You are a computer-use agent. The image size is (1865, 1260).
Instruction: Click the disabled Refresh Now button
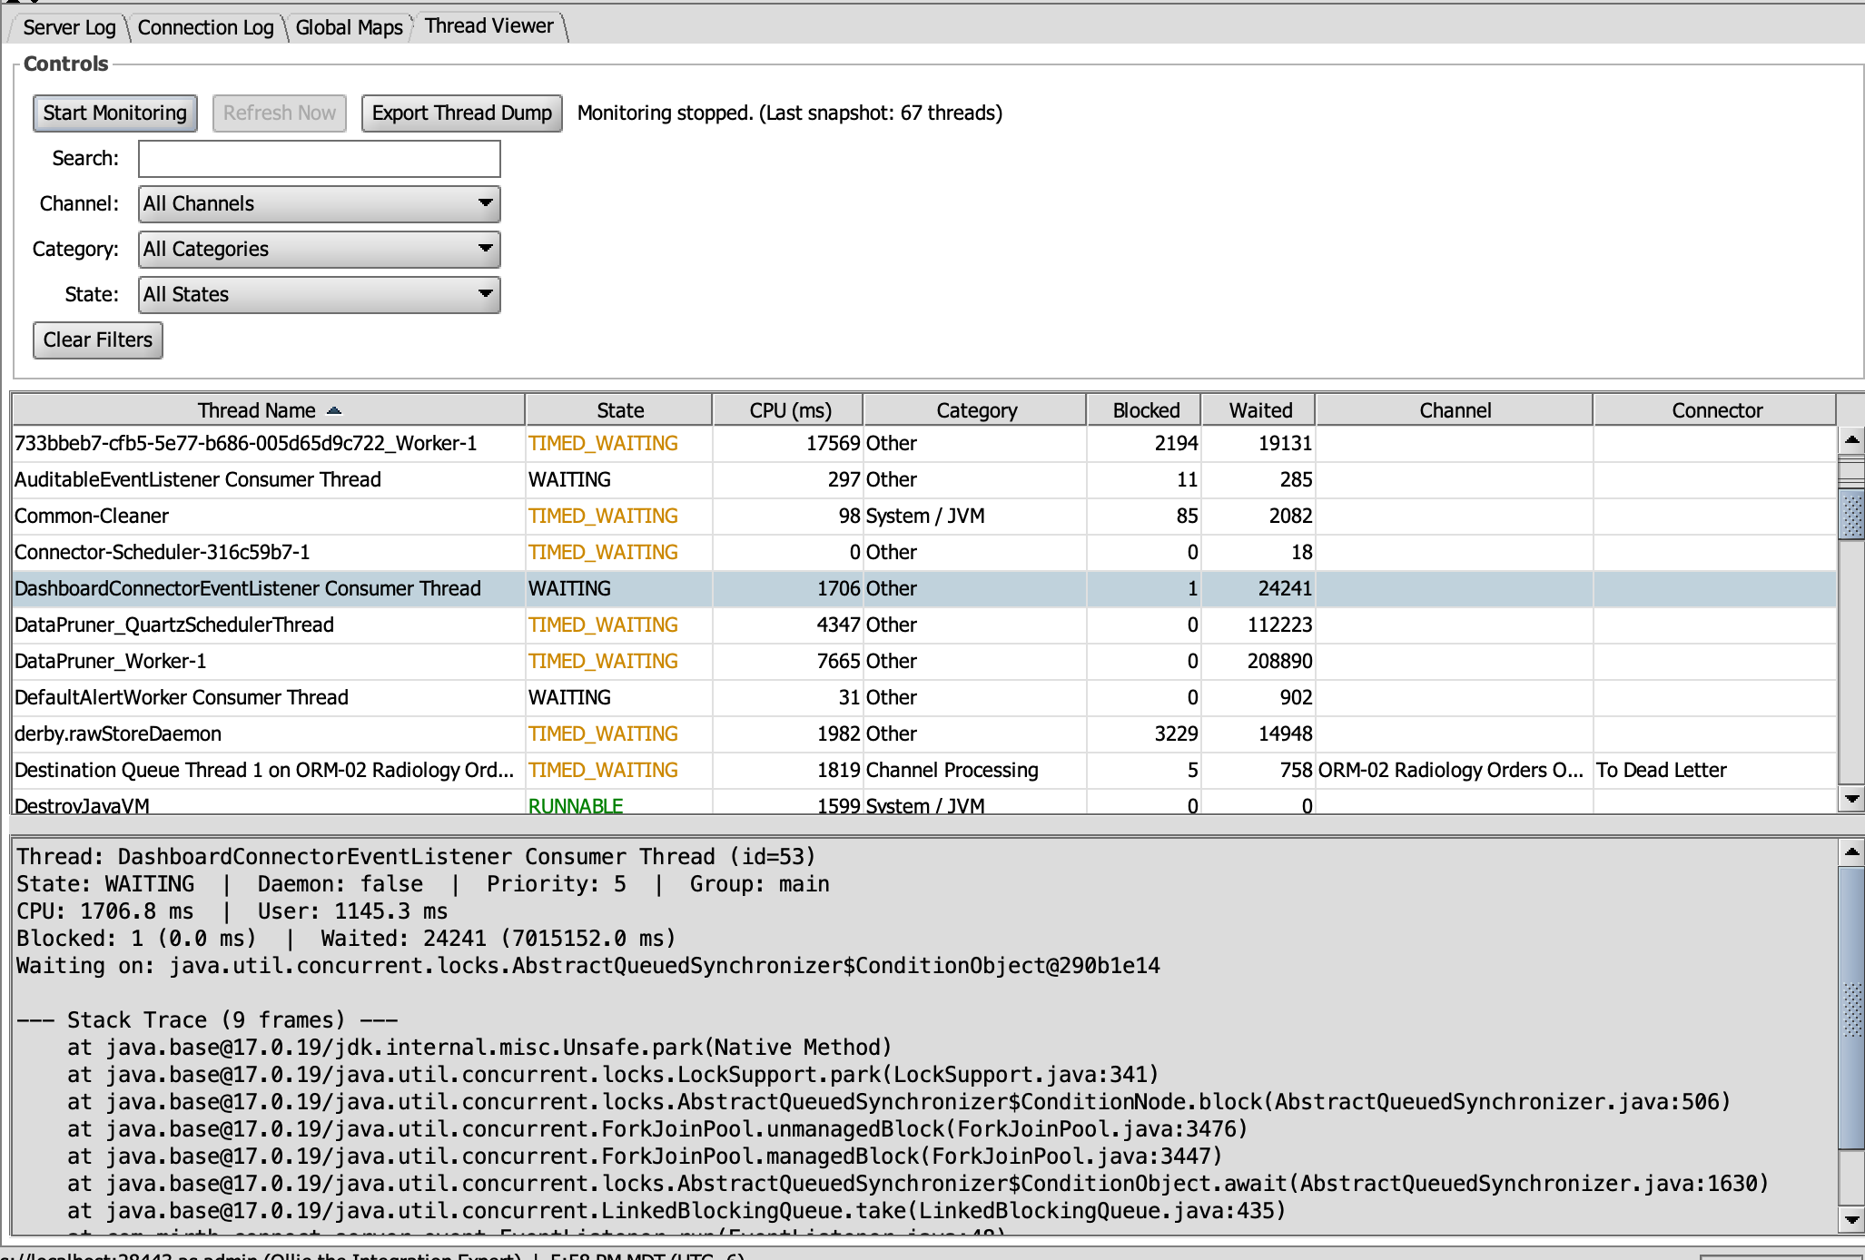click(280, 113)
